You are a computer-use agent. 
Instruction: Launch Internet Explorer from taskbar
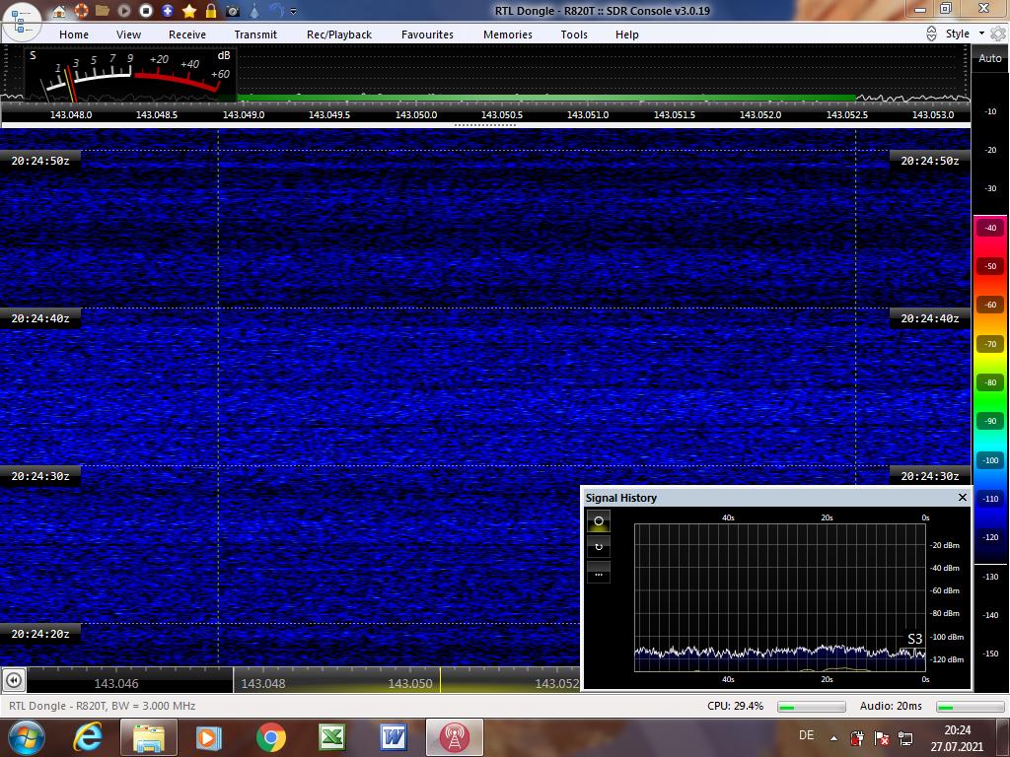(x=88, y=737)
